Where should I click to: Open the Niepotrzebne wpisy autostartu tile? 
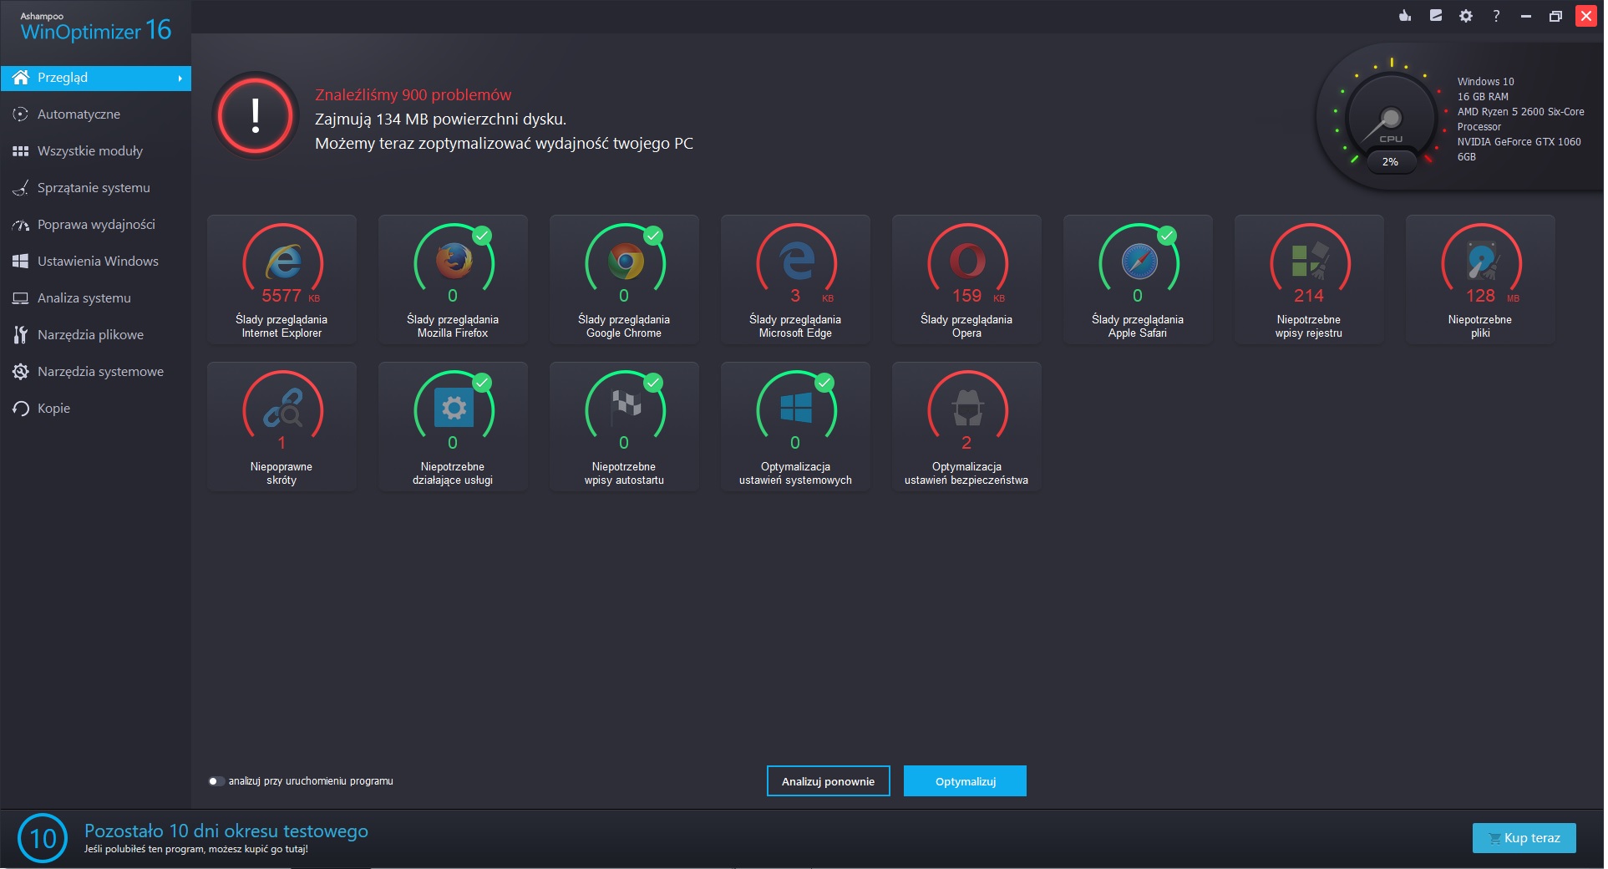click(624, 426)
